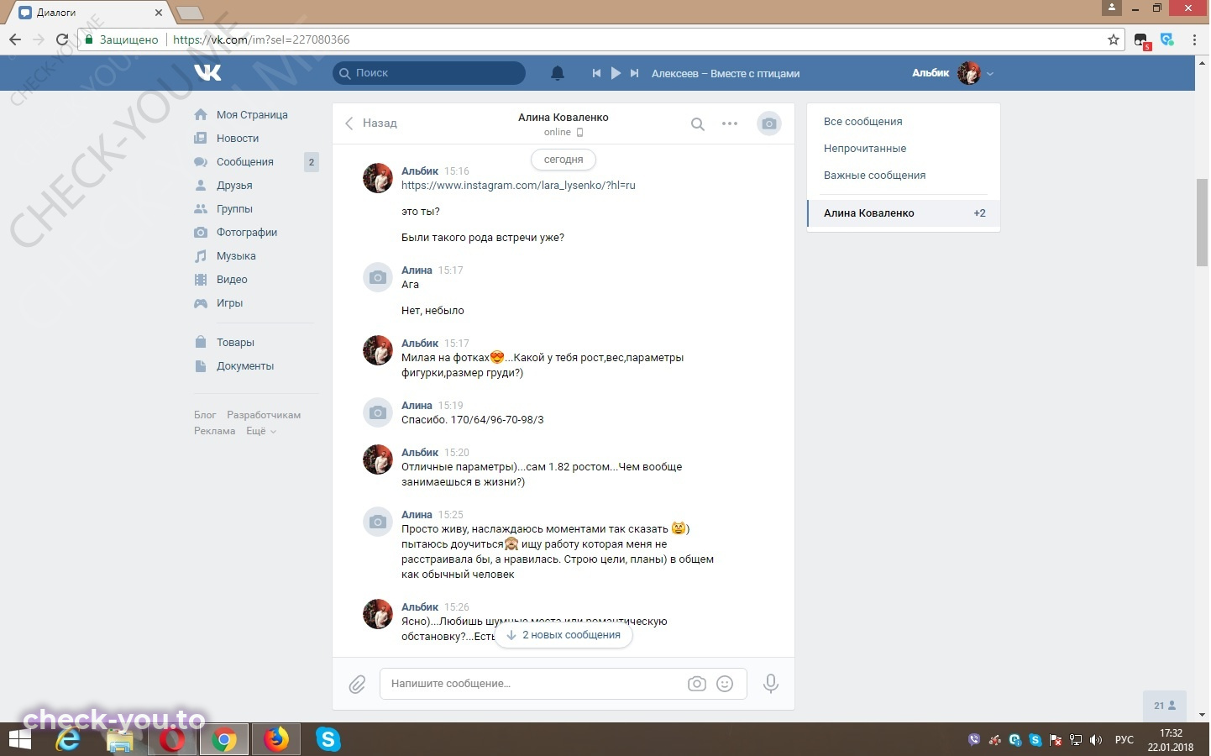Attach a file with the paperclip icon
1211x756 pixels.
(x=357, y=685)
